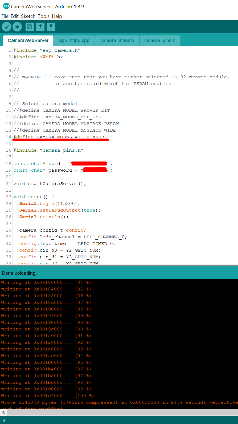Open the Edit menu

coord(15,16)
